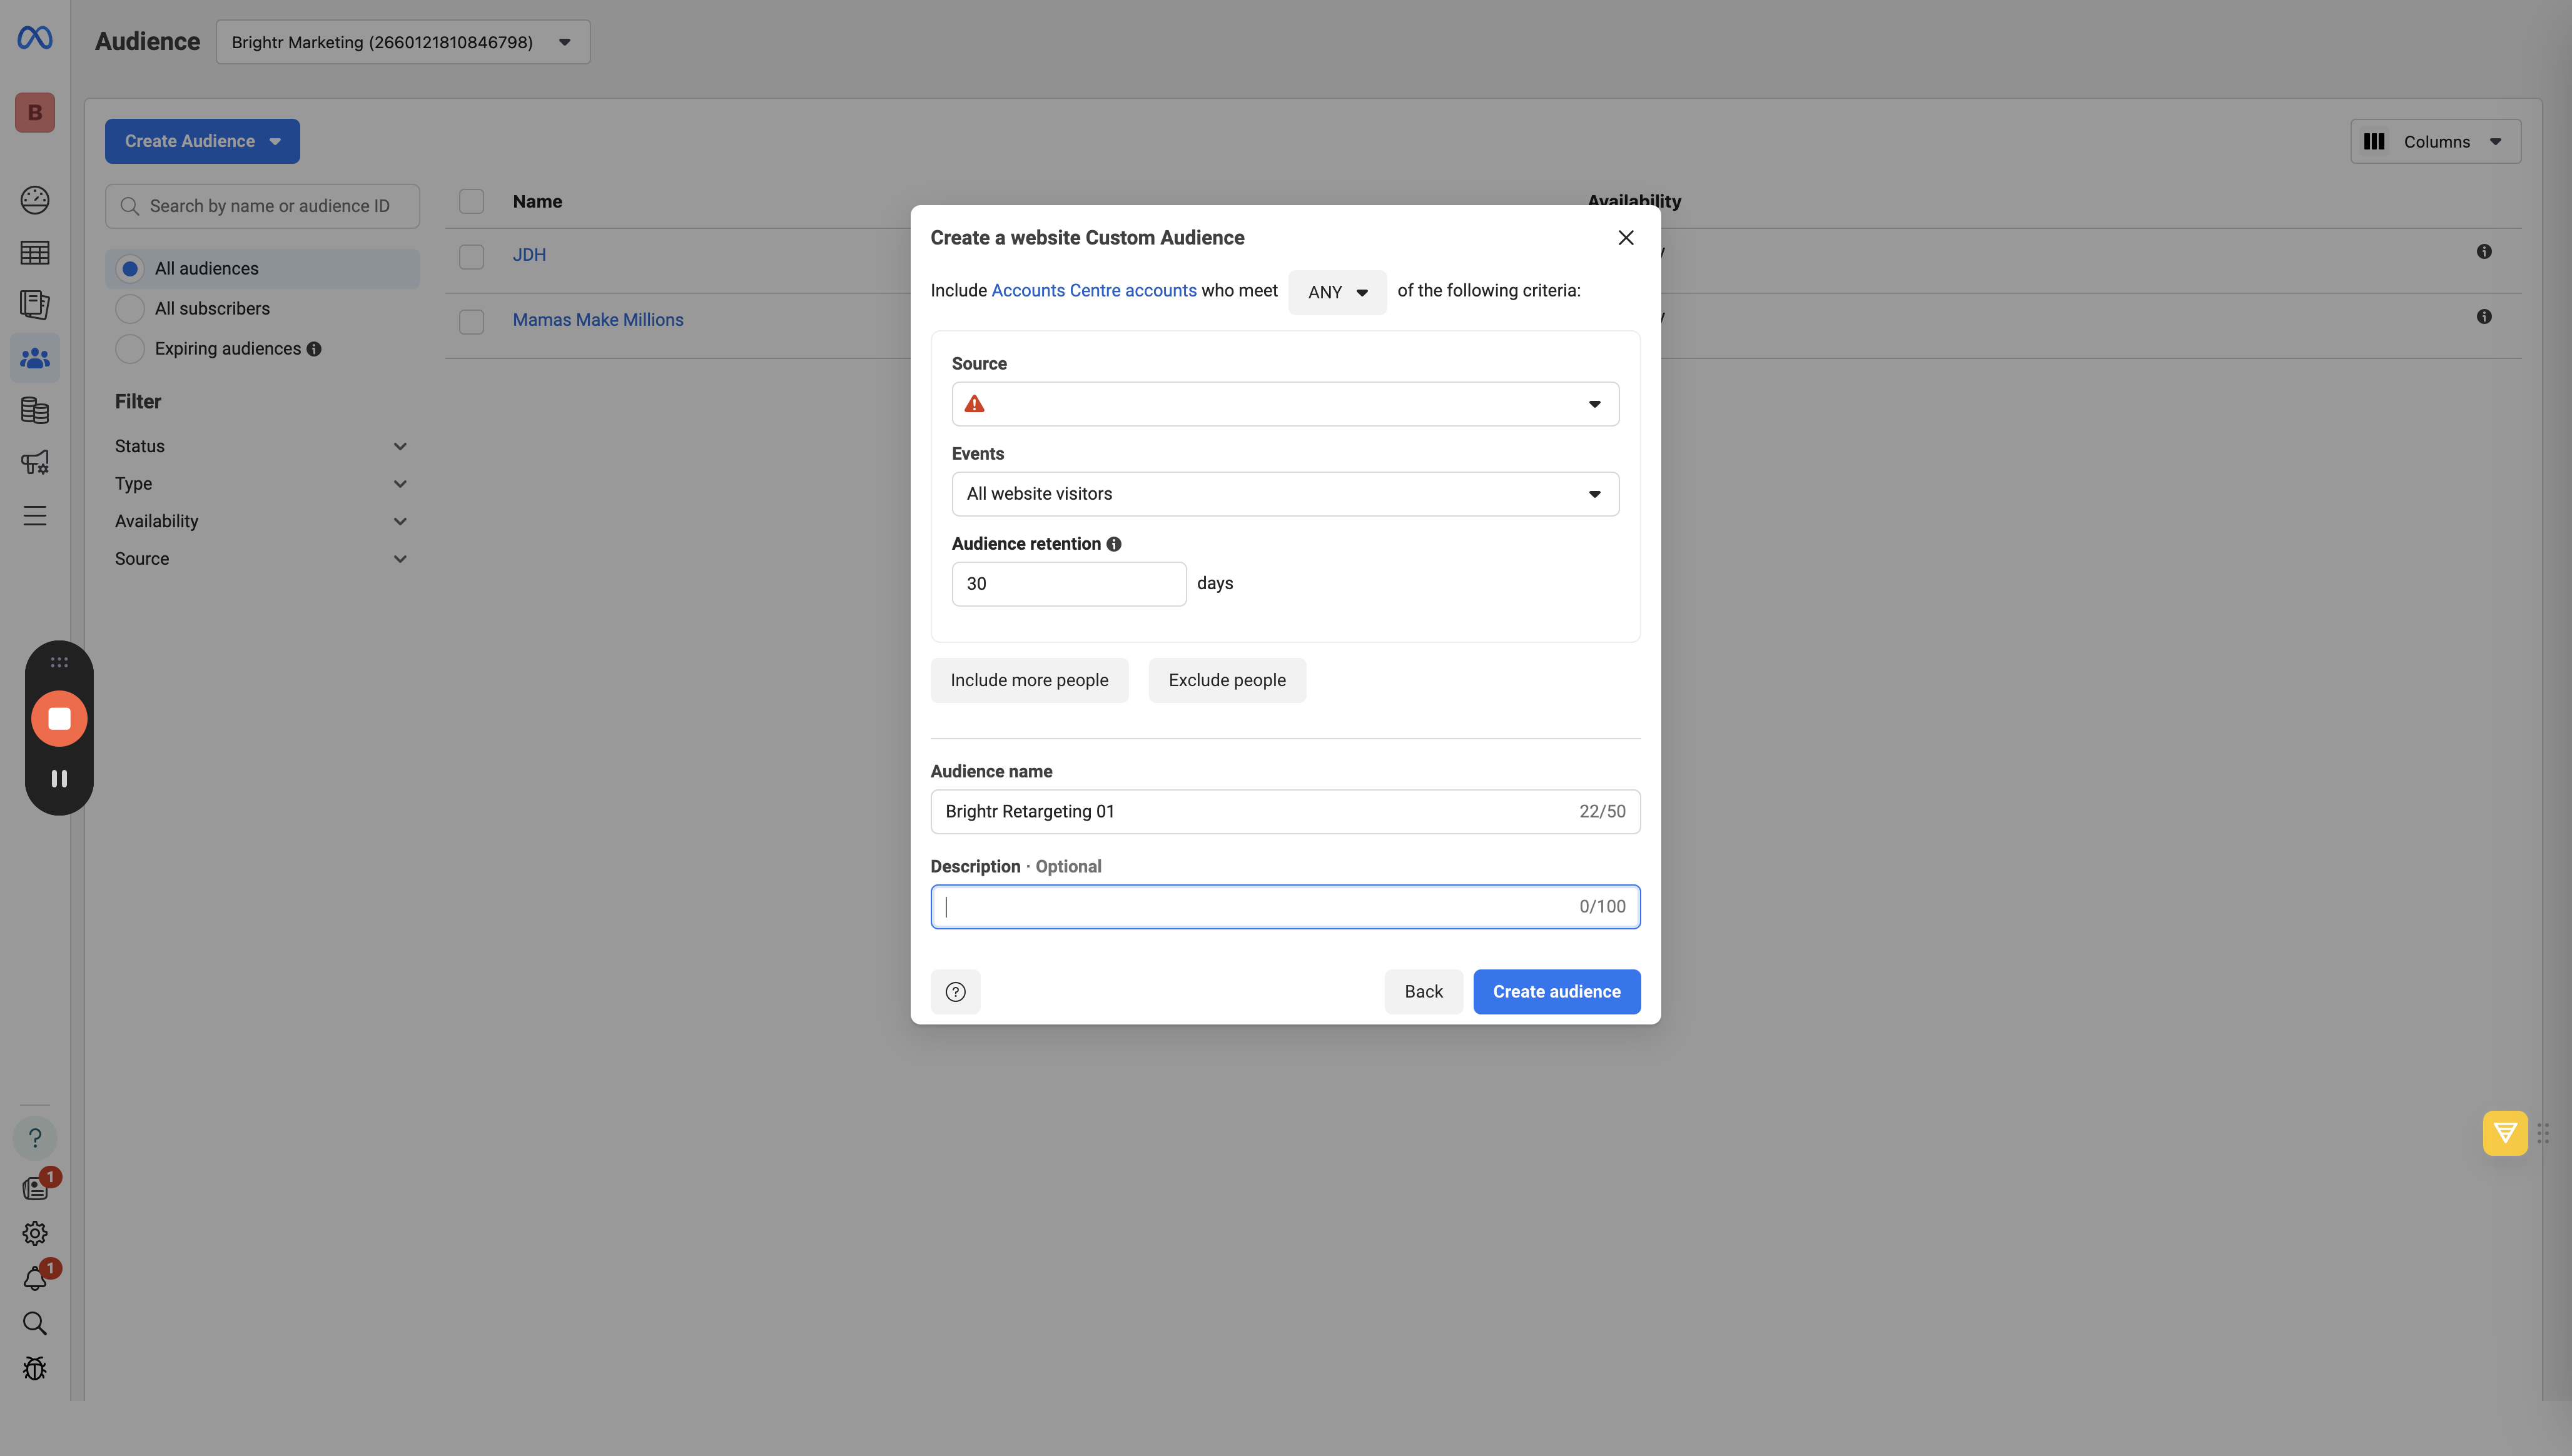Click the sidebar search magnifier icon
The height and width of the screenshot is (1456, 2572).
[x=35, y=1323]
